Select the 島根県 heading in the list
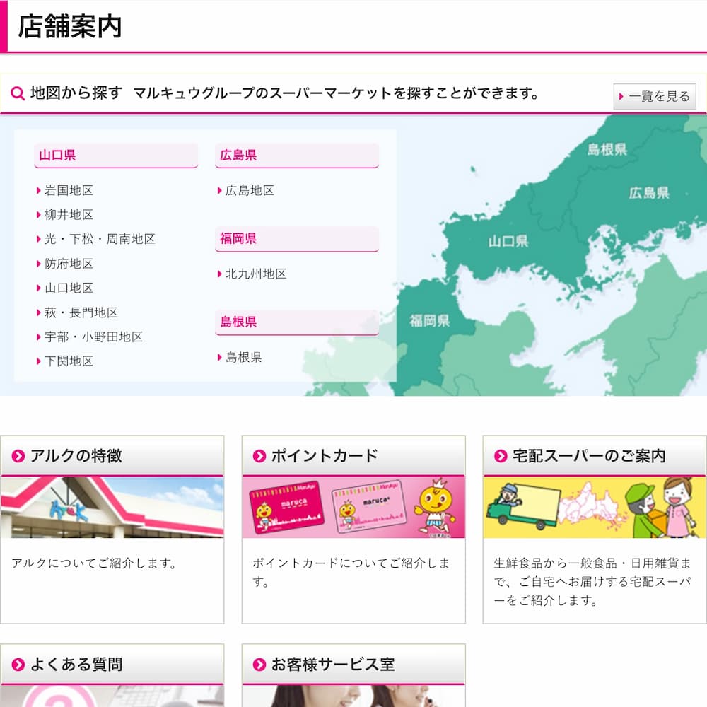The width and height of the screenshot is (707, 707). [x=297, y=322]
